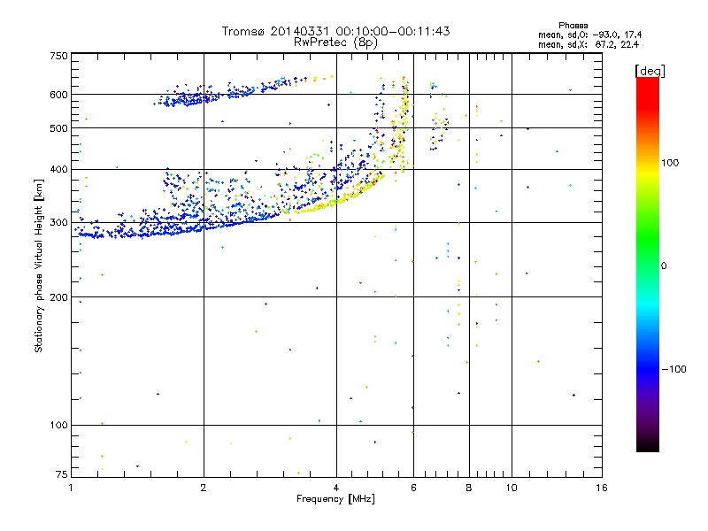Image resolution: width=708 pixels, height=531 pixels.
Task: Click the y-axis label '100'
Action: click(x=58, y=426)
